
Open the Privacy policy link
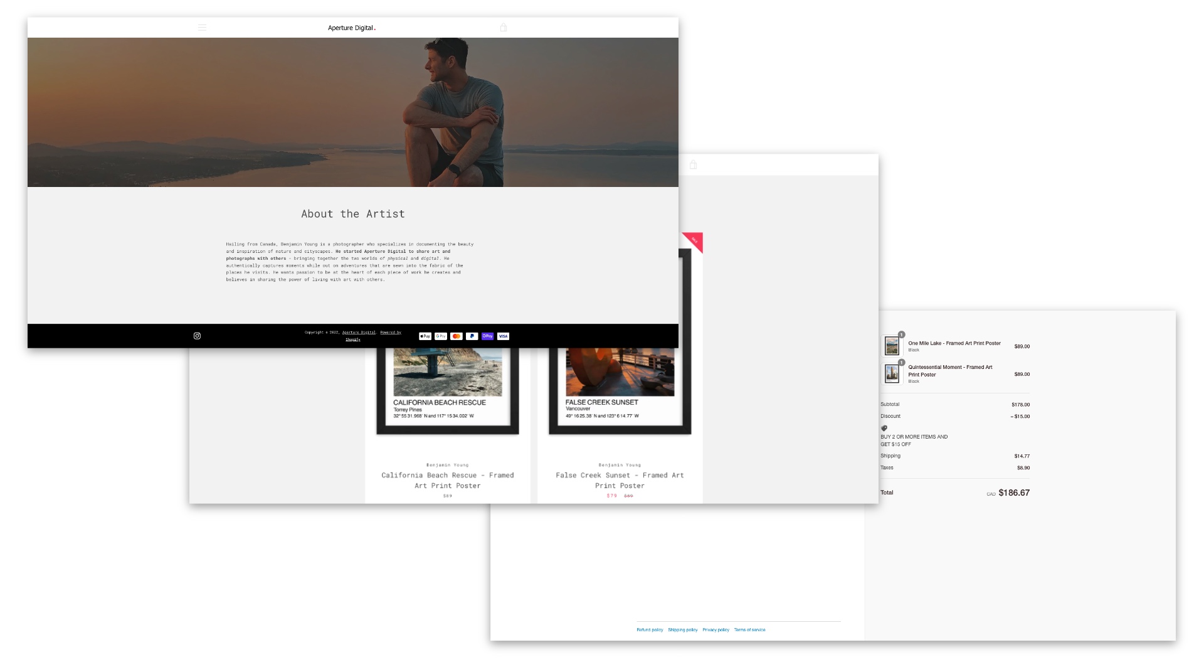[716, 630]
